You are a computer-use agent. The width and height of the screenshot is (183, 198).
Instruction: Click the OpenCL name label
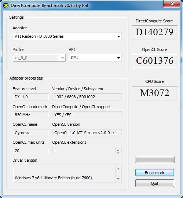[25, 124]
